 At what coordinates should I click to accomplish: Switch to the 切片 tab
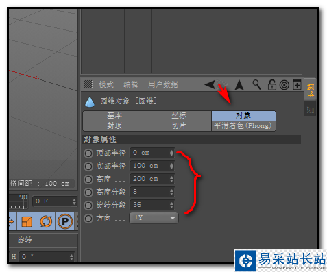[179, 126]
